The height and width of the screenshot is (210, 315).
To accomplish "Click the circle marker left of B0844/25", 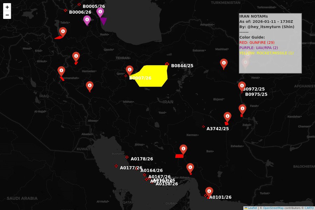I will (x=167, y=64).
